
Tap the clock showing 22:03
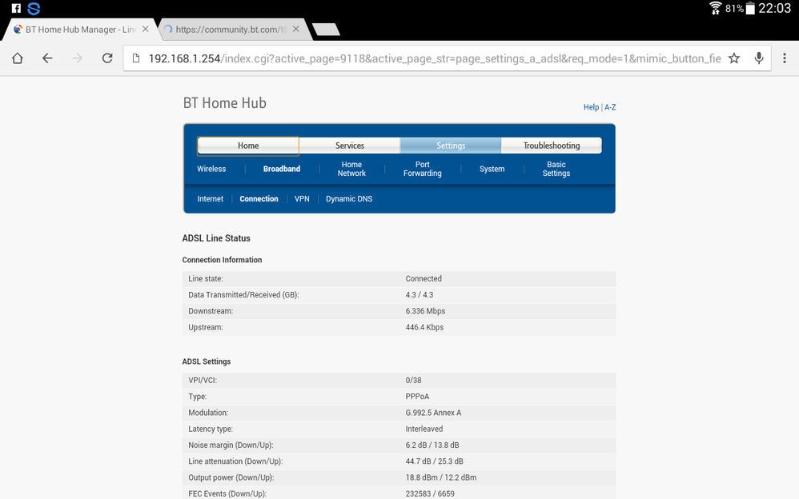[774, 8]
